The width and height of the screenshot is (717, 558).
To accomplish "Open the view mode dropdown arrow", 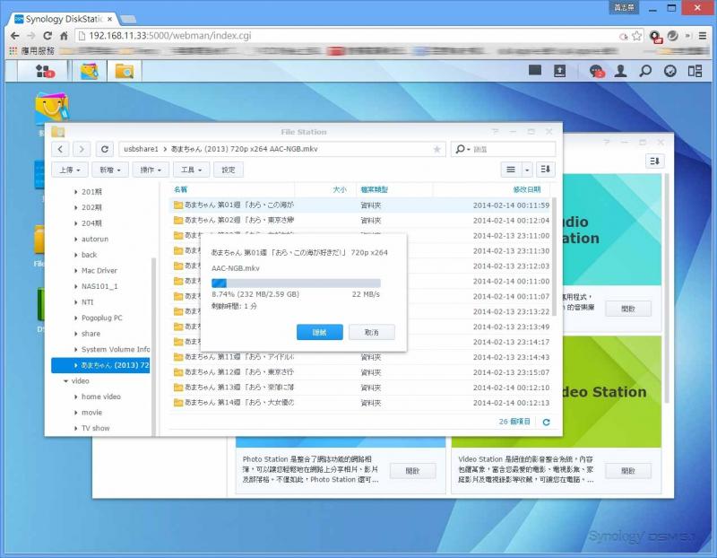I will [527, 170].
